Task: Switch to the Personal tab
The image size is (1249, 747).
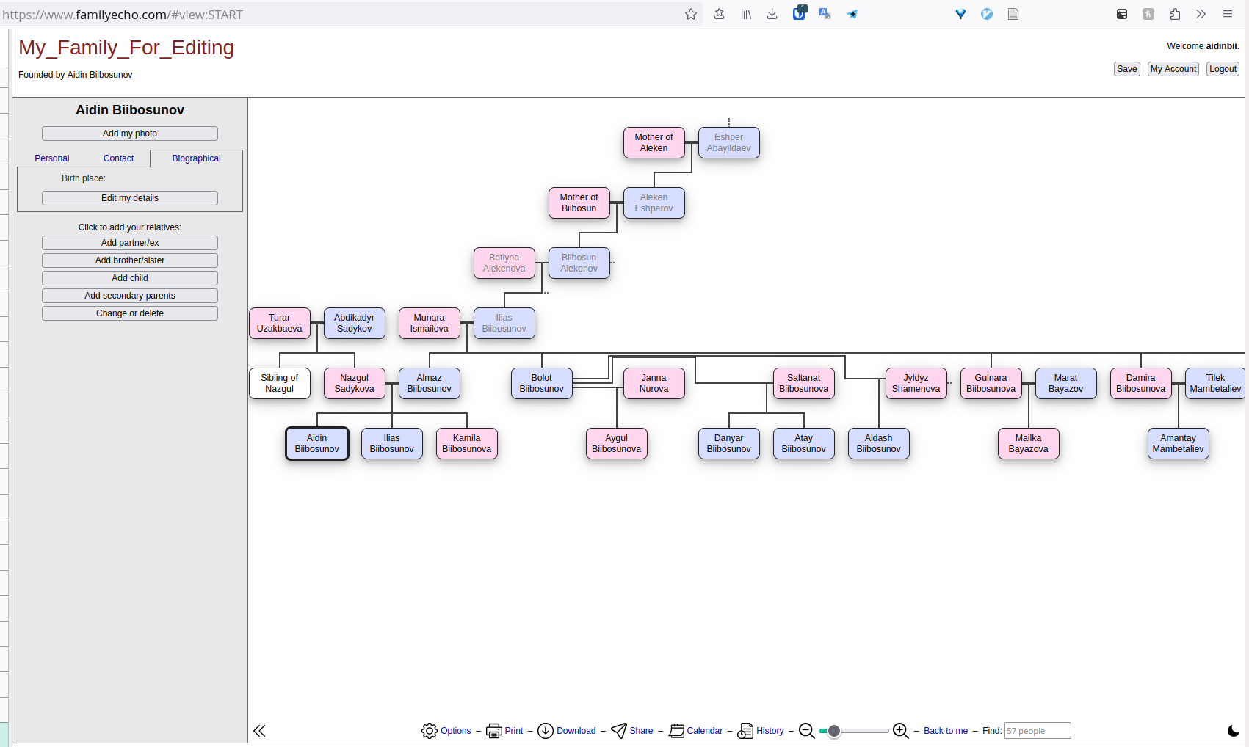Action: 52,158
